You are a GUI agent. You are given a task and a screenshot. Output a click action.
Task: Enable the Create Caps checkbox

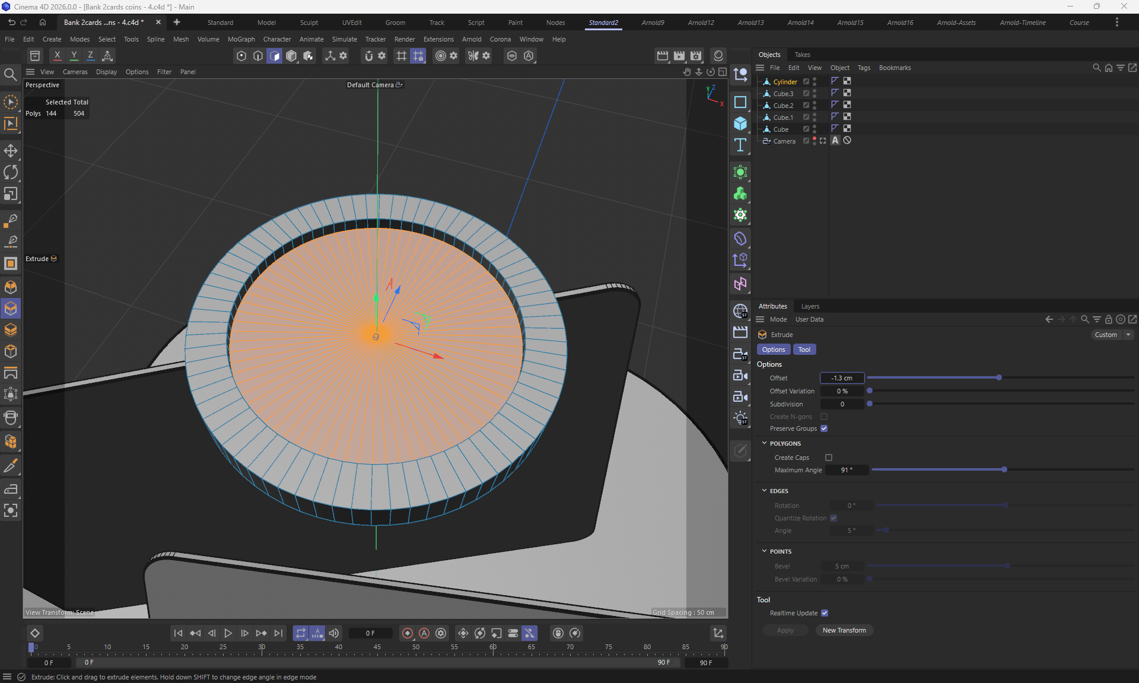tap(829, 458)
